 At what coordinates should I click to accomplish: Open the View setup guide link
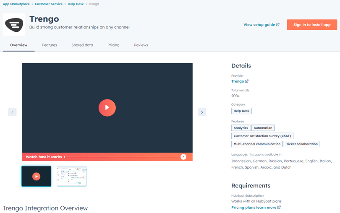pyautogui.click(x=259, y=25)
